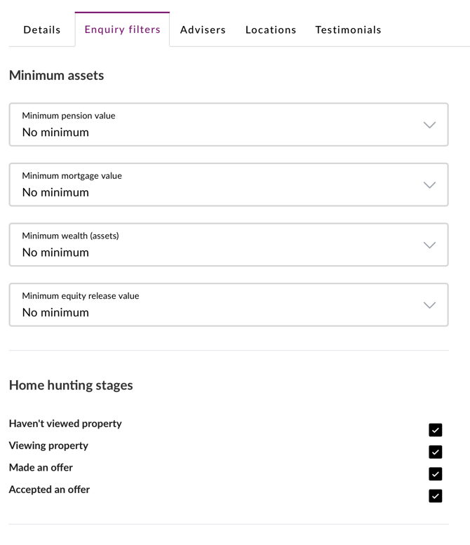Click the Haven't viewed property label
This screenshot has width=470, height=545.
[65, 424]
